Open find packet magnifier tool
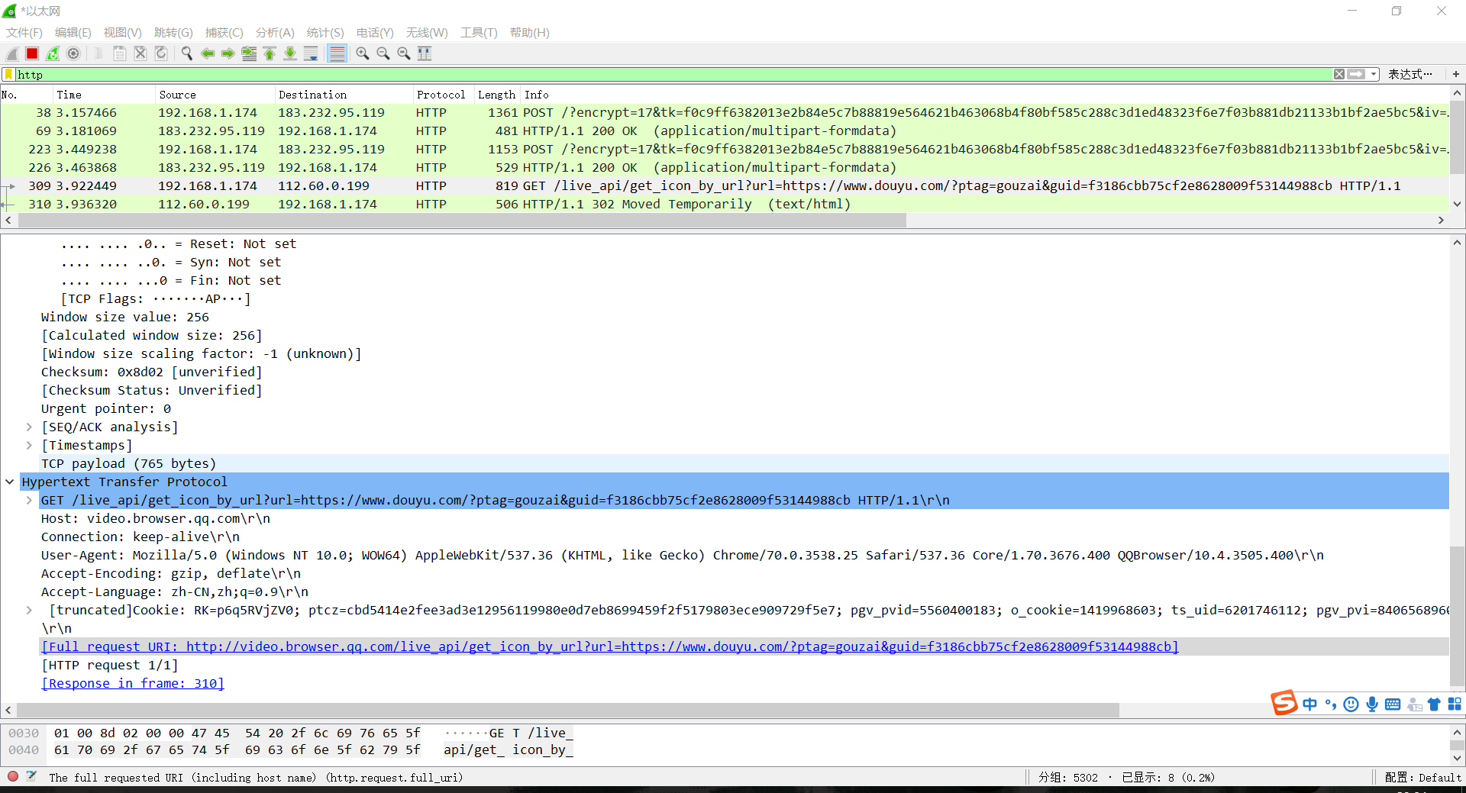 [x=186, y=53]
